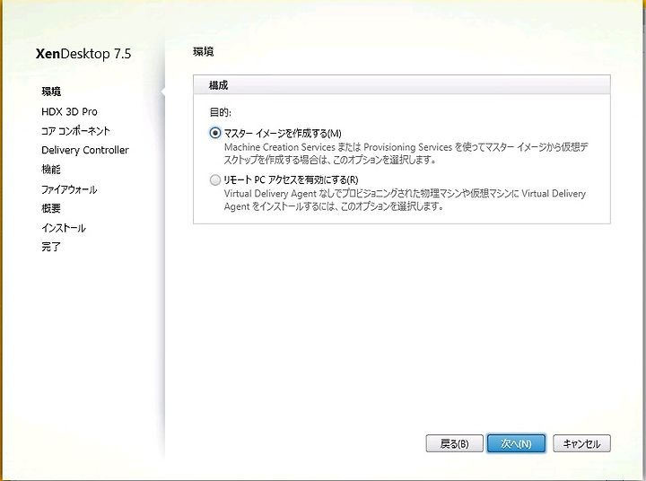646x481 pixels.
Task: Select the マスター イメージを作成する(M) radio button
Action: point(215,133)
